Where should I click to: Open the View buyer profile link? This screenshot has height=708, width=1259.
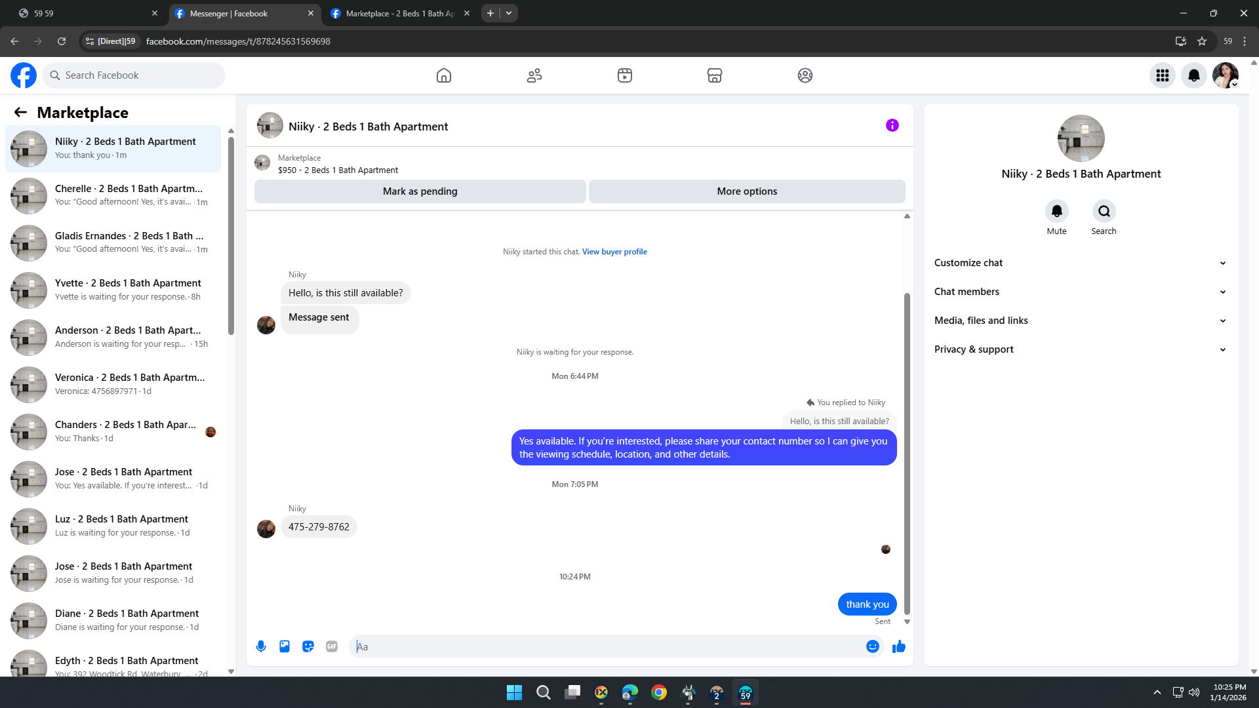tap(614, 252)
